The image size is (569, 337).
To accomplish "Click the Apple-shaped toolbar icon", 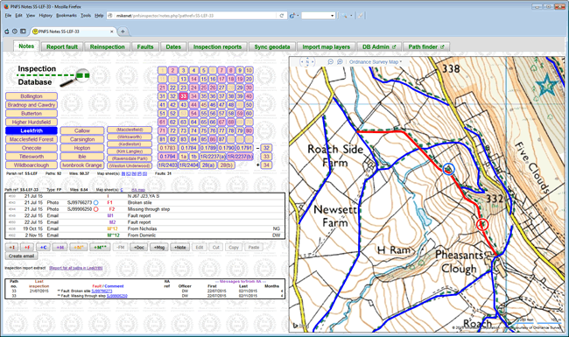I will click(6, 32).
